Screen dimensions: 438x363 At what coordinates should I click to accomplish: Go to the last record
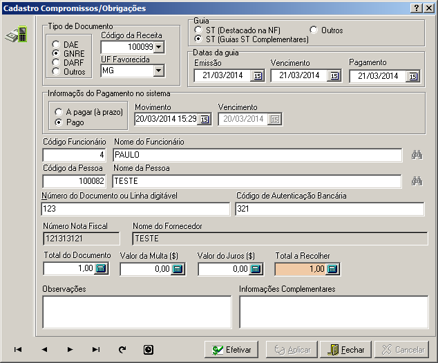point(96,350)
